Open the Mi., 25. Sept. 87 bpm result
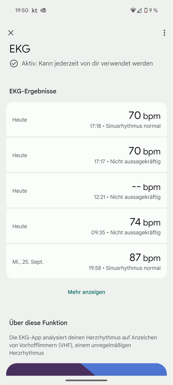 (86, 261)
